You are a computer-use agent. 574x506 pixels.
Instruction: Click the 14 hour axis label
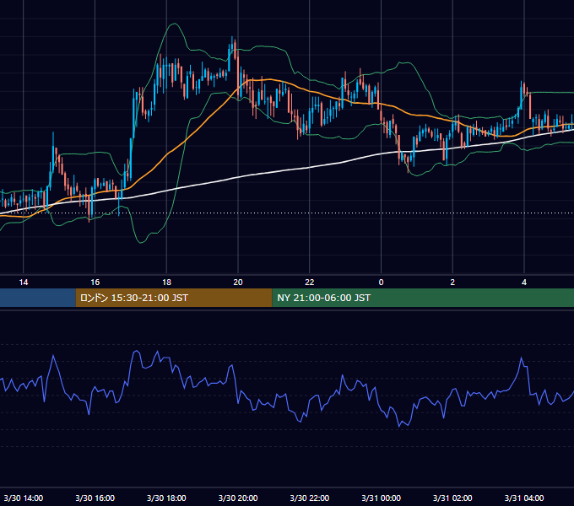[24, 283]
